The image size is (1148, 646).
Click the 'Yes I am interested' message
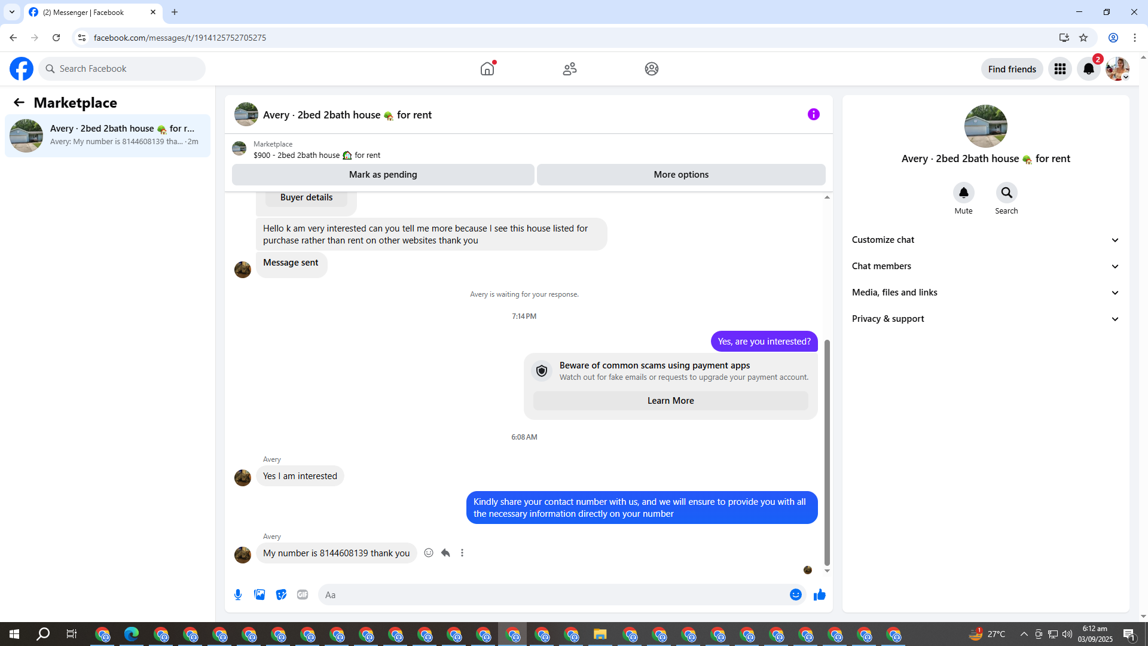300,476
